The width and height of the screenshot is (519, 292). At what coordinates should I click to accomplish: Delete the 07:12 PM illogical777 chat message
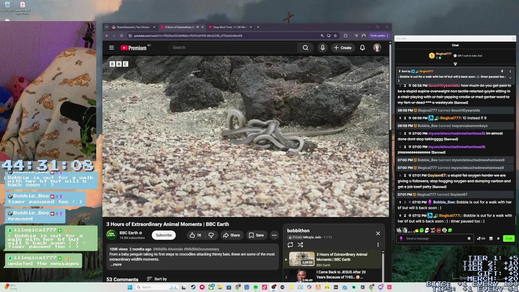[400, 215]
